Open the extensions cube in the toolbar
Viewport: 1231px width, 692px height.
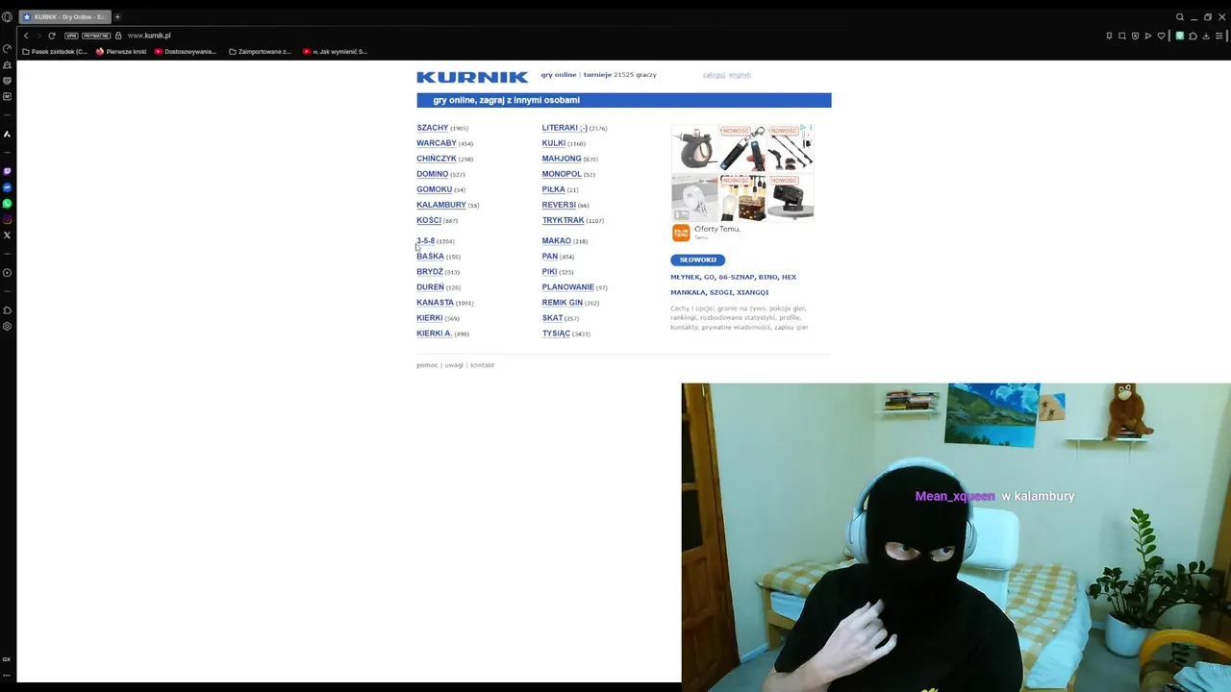tap(1193, 36)
